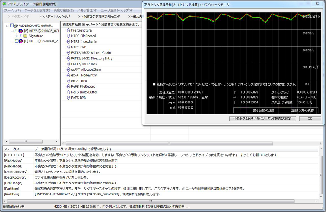Click the ステータス column header
The width and height of the screenshot is (326, 212).
[x=18, y=149]
